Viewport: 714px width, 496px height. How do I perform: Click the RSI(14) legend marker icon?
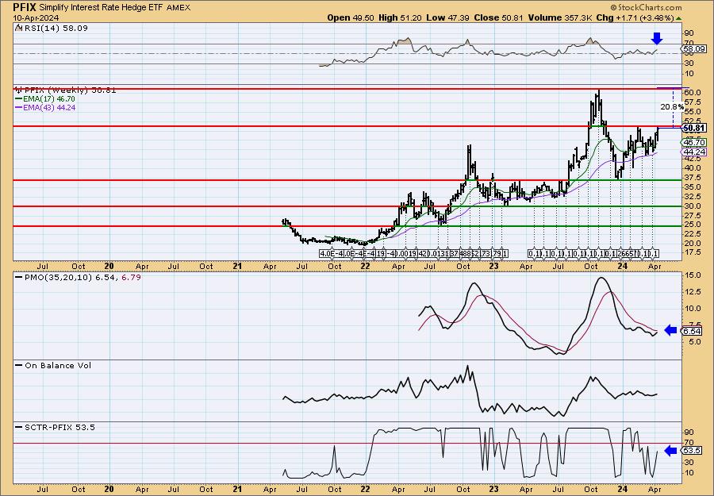point(18,28)
